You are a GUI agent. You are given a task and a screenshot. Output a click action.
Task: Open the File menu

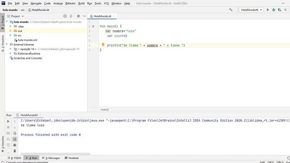[10, 3]
